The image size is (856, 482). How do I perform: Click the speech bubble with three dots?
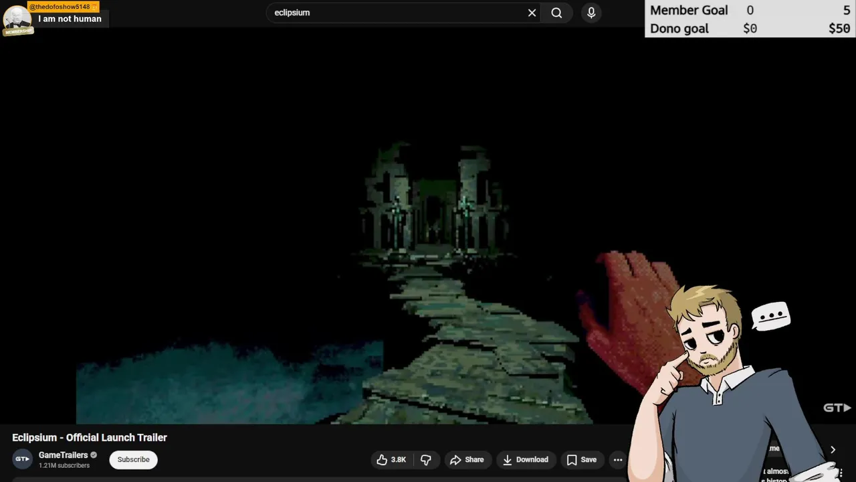point(771,316)
